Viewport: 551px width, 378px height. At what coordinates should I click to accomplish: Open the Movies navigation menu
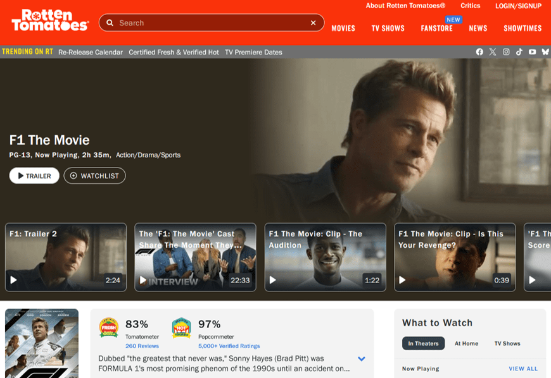pos(343,28)
